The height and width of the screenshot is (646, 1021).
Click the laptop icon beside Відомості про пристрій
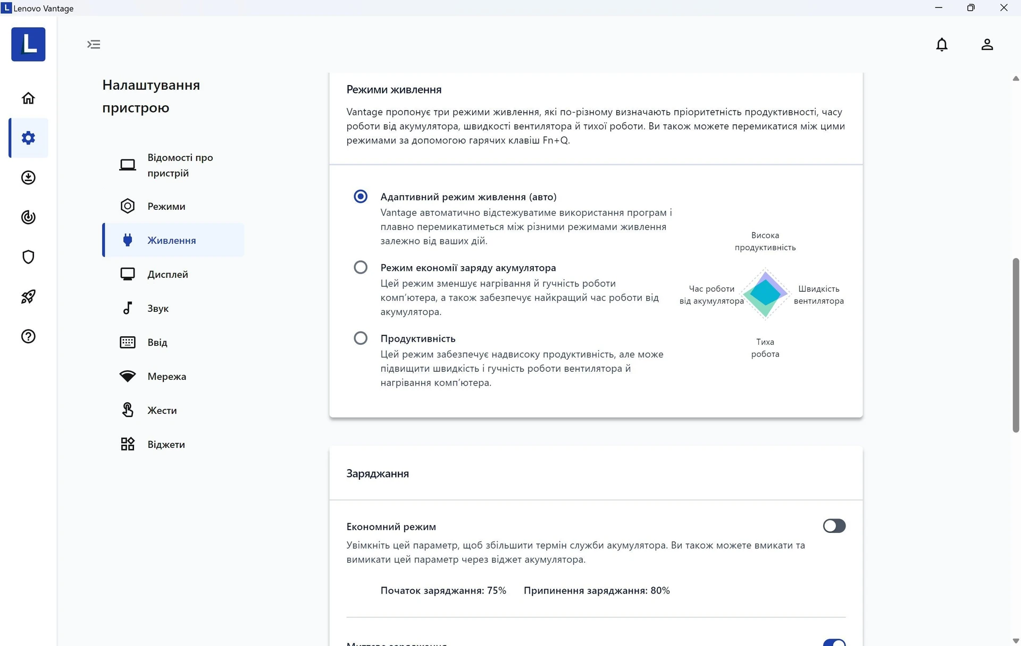click(x=128, y=165)
